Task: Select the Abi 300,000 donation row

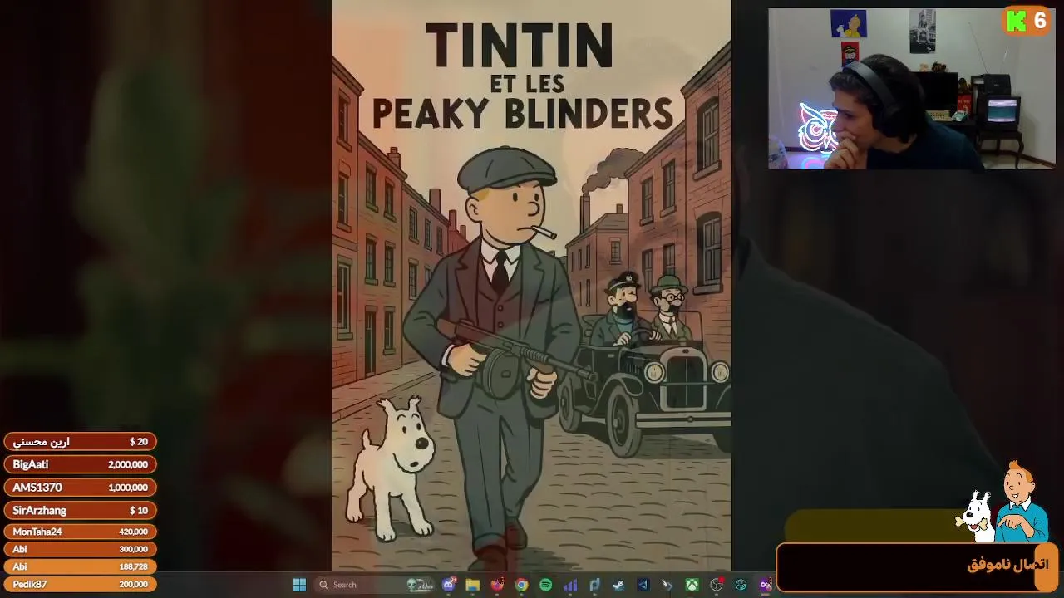Action: 80,549
